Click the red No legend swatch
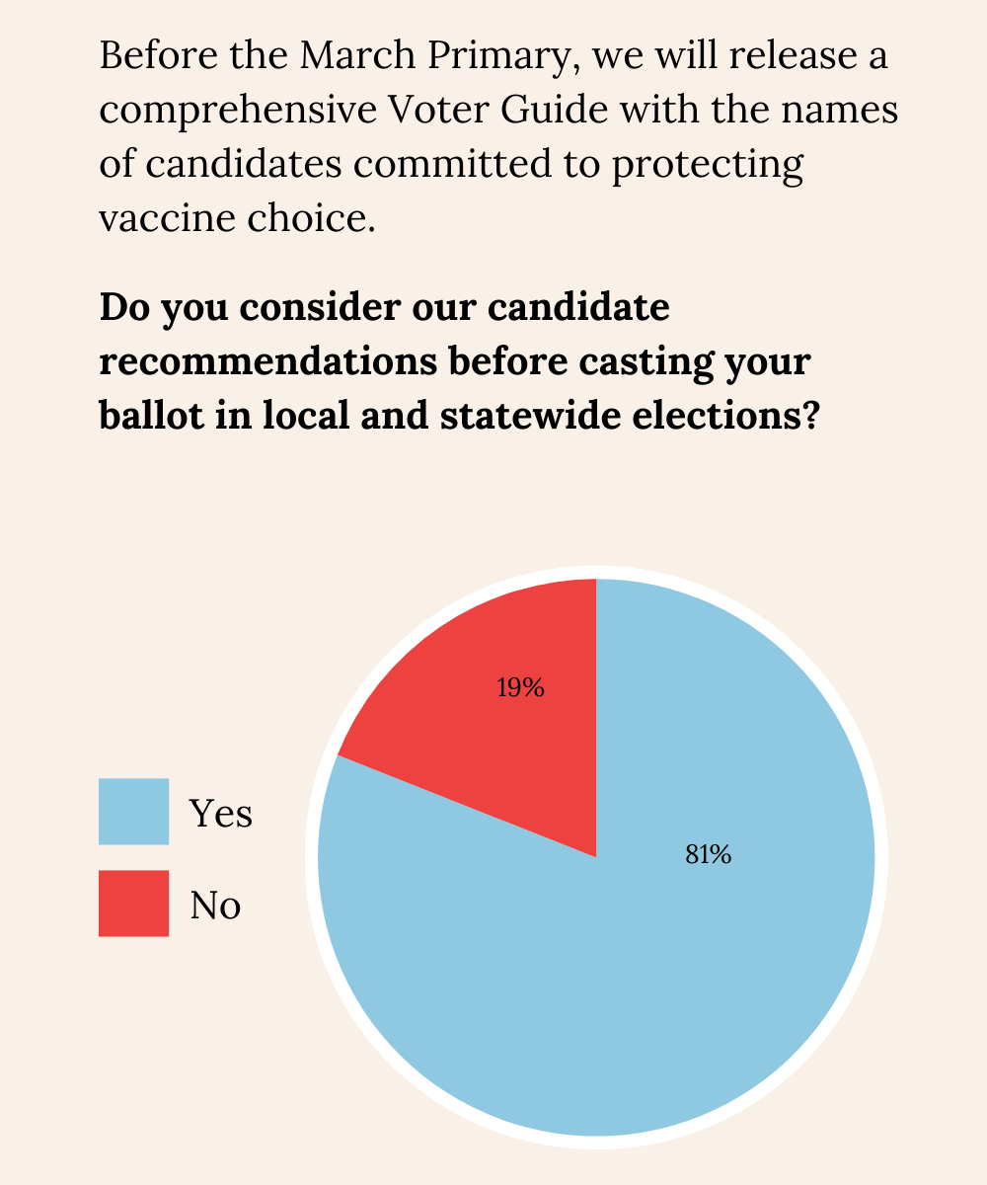The image size is (987, 1185). pos(133,903)
